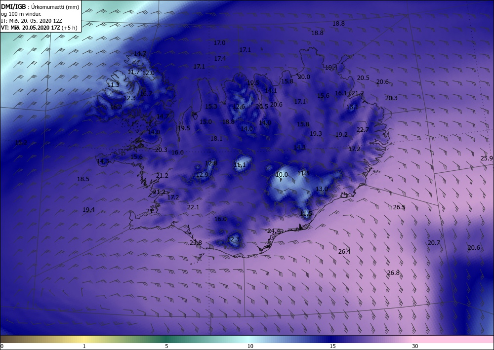
Task: Select the 18.1 value on the map
Action: pos(216,139)
